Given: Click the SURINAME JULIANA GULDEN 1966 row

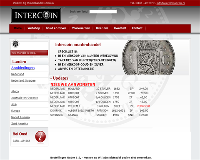Looking at the screenshot, I should coord(99,115).
